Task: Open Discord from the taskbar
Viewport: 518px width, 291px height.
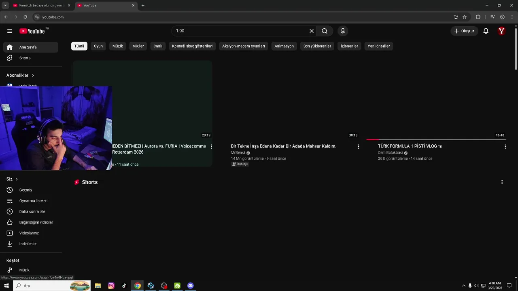Action: click(x=190, y=286)
